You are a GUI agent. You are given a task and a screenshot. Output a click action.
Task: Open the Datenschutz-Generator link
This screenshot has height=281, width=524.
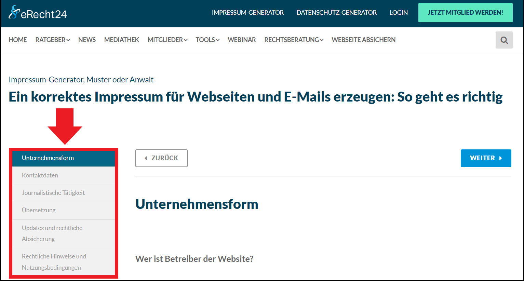click(337, 13)
